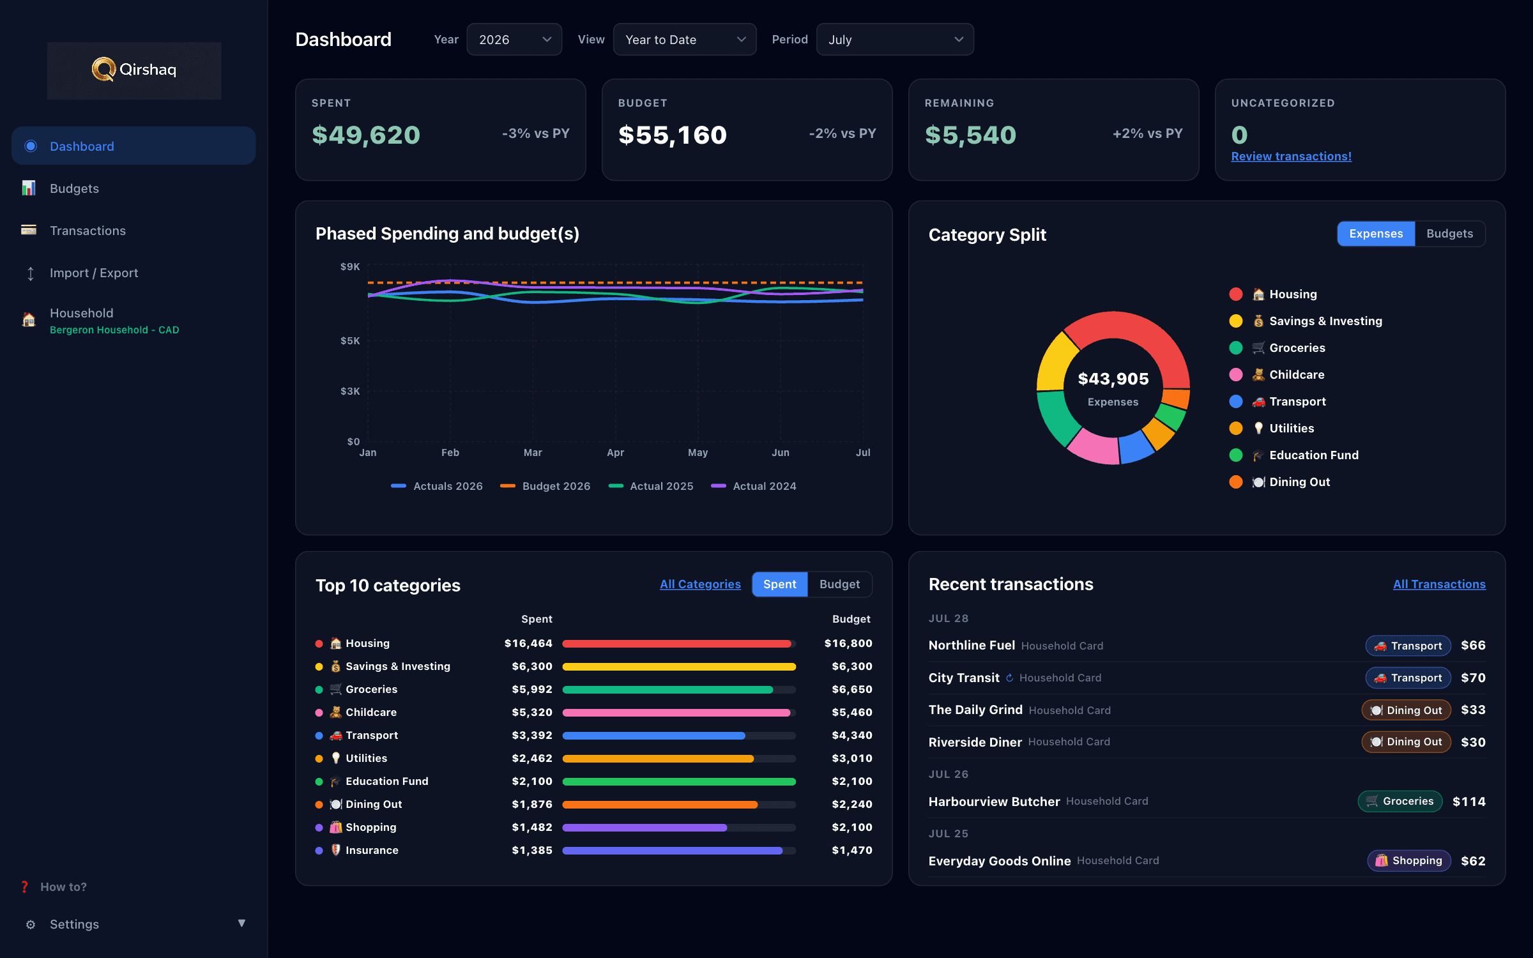Open the Year dropdown showing 2026
Viewport: 1533px width, 958px height.
(x=514, y=40)
